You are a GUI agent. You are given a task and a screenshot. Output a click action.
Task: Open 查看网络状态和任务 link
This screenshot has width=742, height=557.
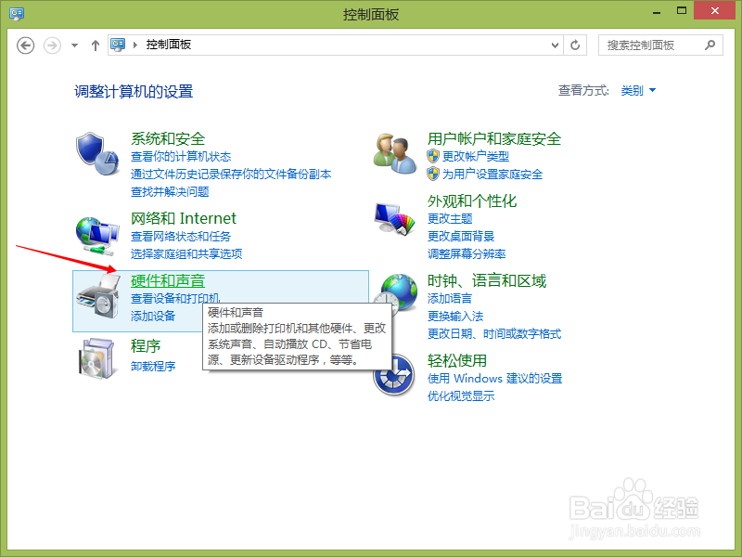[181, 236]
